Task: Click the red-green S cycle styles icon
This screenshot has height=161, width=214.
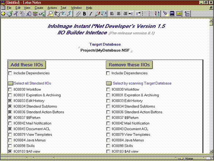Action: (157, 14)
